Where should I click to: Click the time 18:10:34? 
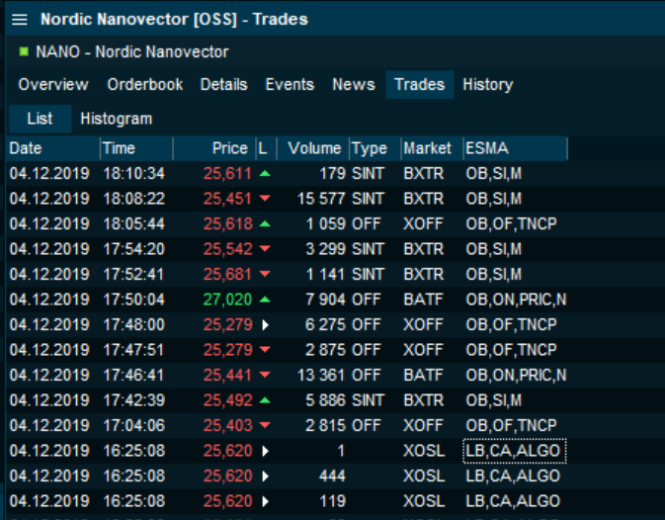coord(133,173)
